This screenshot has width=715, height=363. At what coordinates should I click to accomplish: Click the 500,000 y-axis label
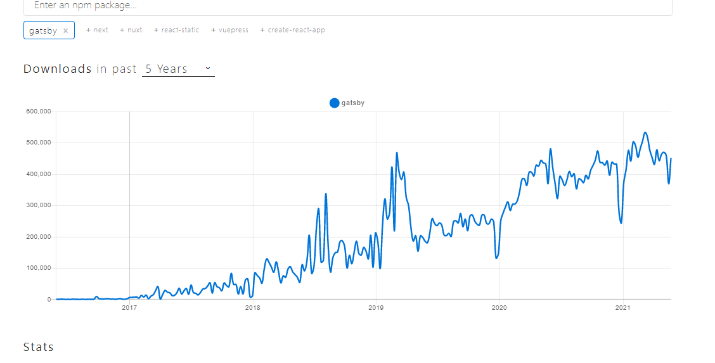coord(38,143)
